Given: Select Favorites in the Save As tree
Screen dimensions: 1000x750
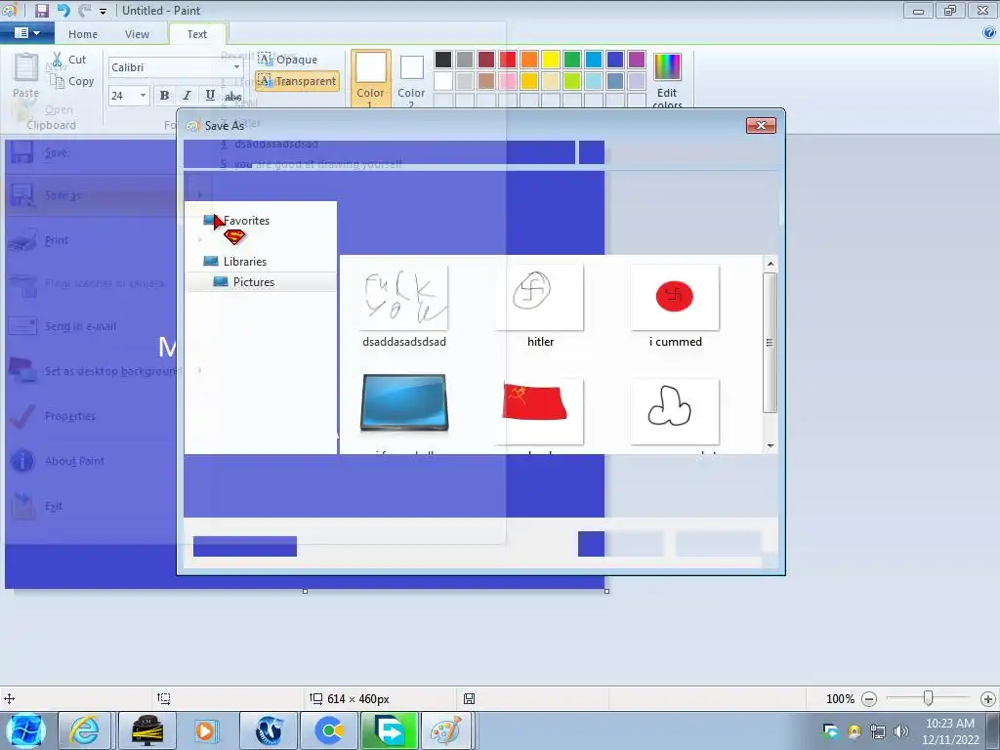Looking at the screenshot, I should pos(246,221).
